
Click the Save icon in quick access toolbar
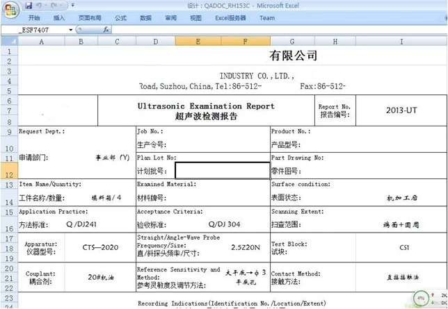[29, 6]
